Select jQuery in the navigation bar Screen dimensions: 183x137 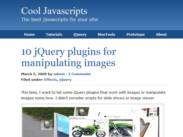click(x=80, y=35)
